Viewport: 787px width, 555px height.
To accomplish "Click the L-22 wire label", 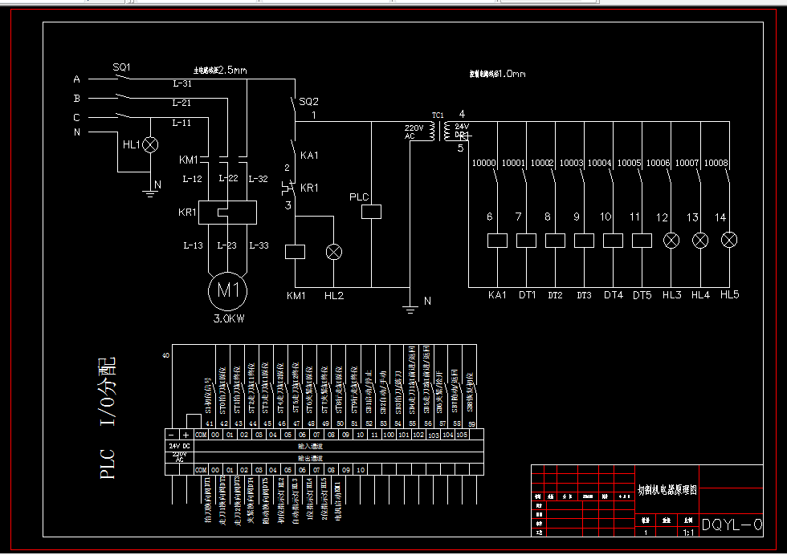I will pyautogui.click(x=228, y=178).
